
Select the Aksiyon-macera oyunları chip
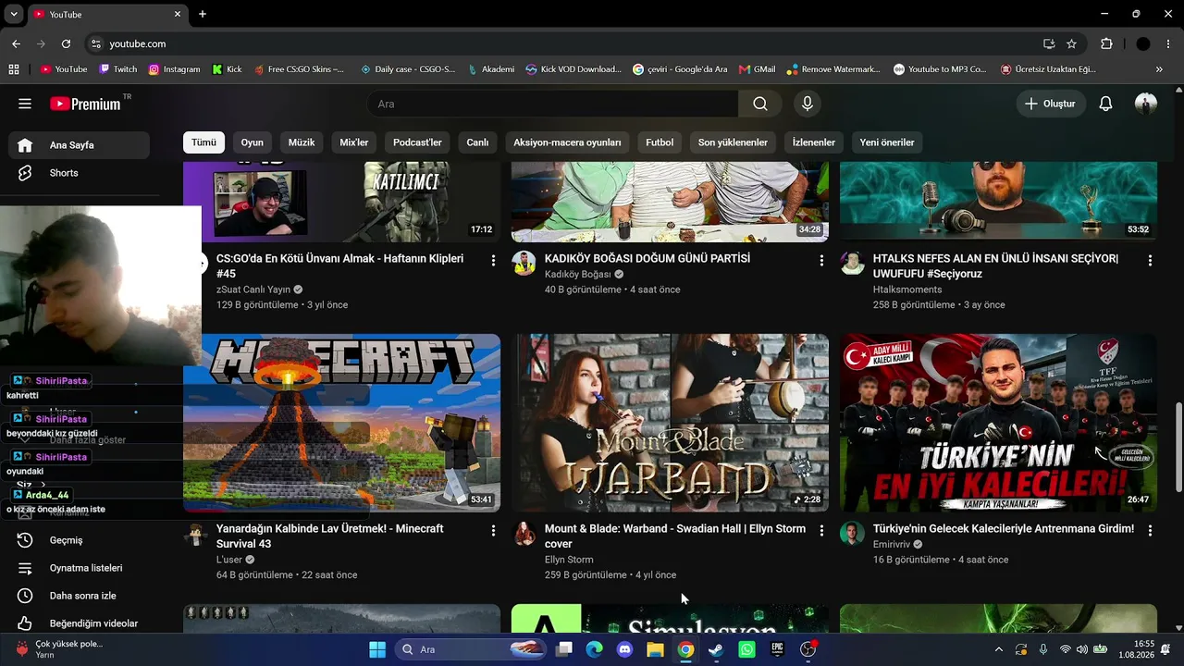(567, 142)
